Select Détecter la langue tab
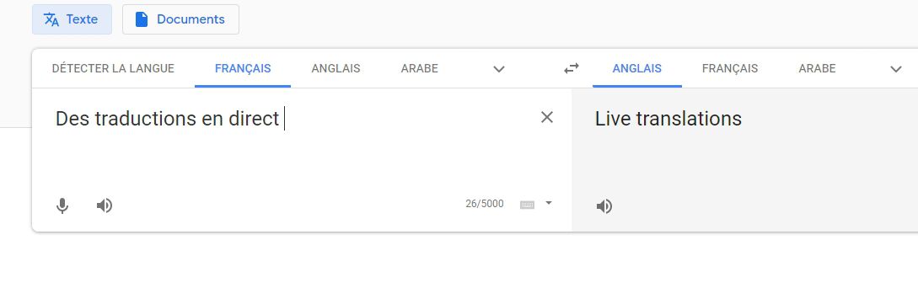 click(x=113, y=68)
